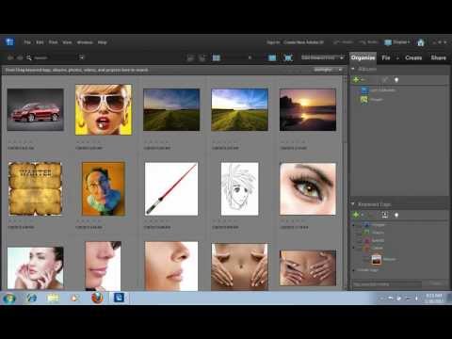
Task: Open the Edit menu
Action: point(40,42)
